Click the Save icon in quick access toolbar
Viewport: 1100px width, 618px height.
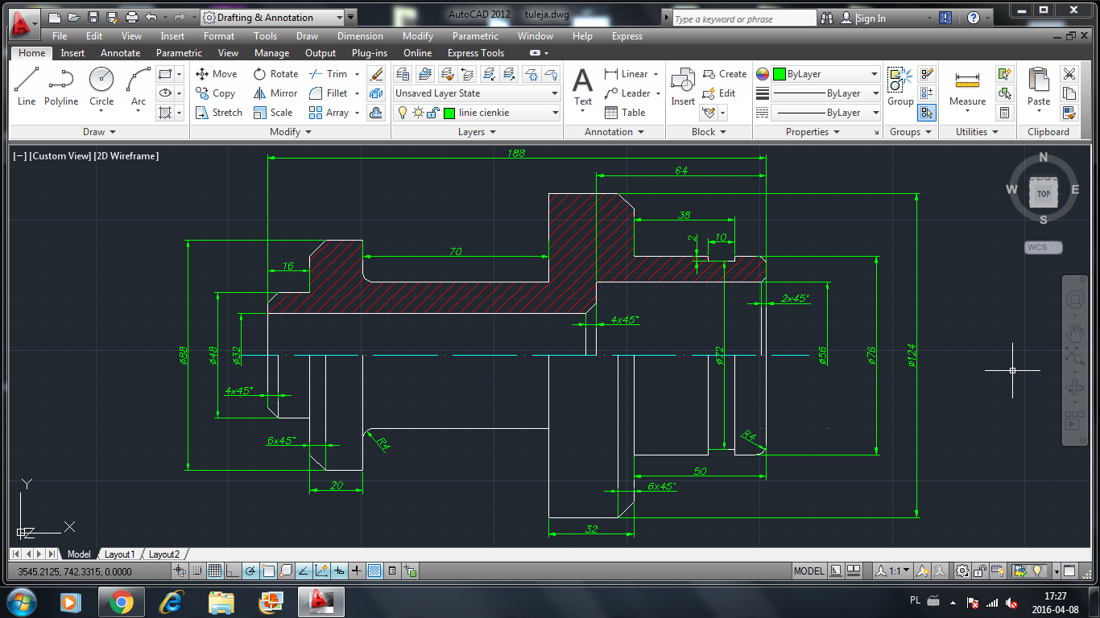pos(93,17)
